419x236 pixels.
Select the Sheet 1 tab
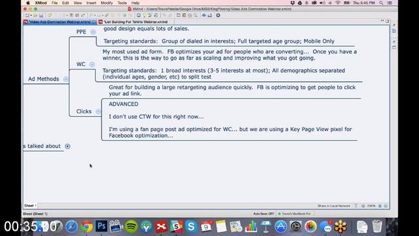[31, 206]
